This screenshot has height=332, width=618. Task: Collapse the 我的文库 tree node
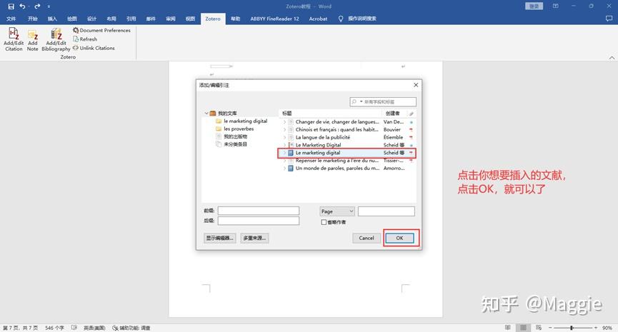206,113
